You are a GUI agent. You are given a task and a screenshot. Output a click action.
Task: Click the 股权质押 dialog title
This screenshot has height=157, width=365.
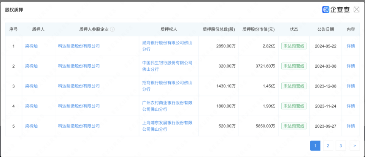point(14,10)
